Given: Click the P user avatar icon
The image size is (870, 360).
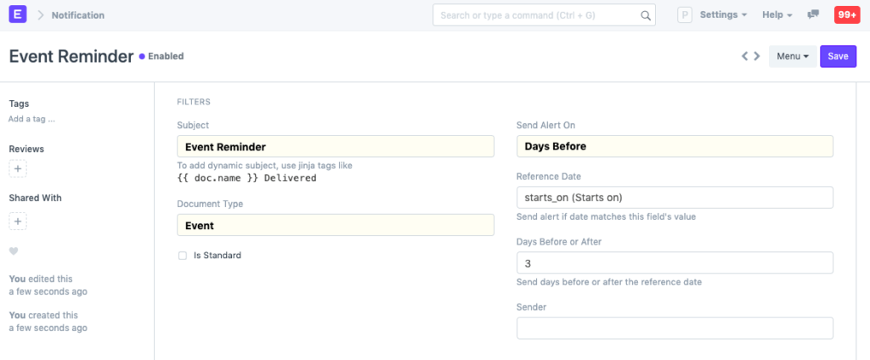Looking at the screenshot, I should pos(685,15).
